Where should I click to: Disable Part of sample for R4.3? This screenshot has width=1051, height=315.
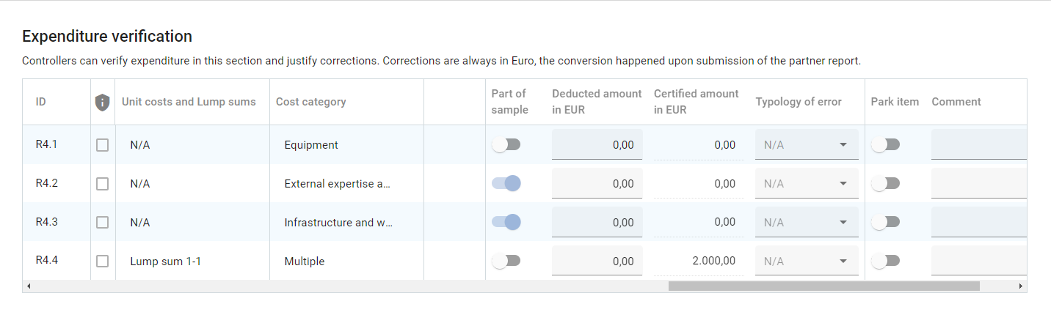coord(506,222)
